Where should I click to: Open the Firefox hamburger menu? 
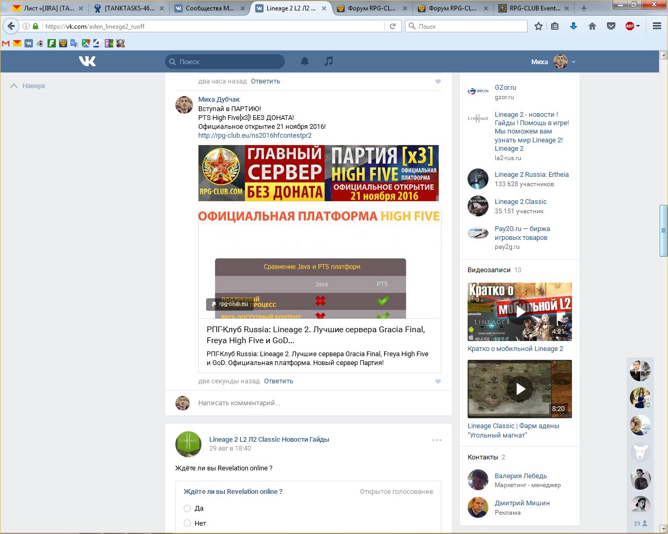[657, 26]
